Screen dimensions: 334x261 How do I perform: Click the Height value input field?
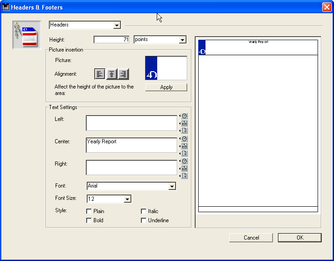tap(112, 40)
